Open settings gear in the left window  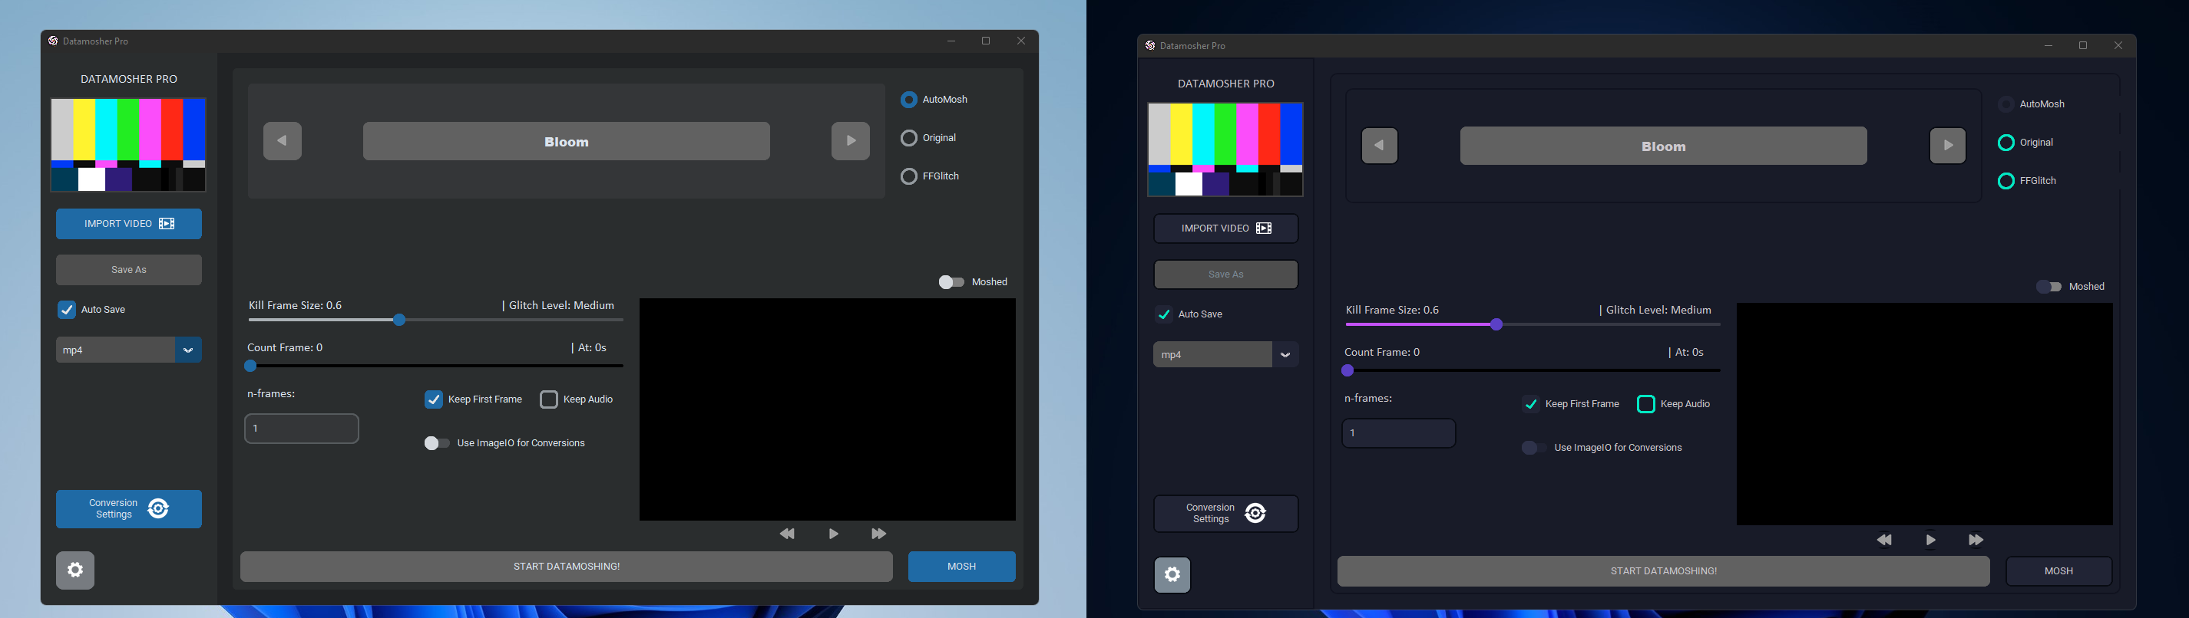[76, 570]
